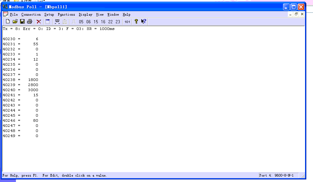Click the 101 toolbar button
The width and height of the screenshot is (313, 182).
click(x=127, y=22)
